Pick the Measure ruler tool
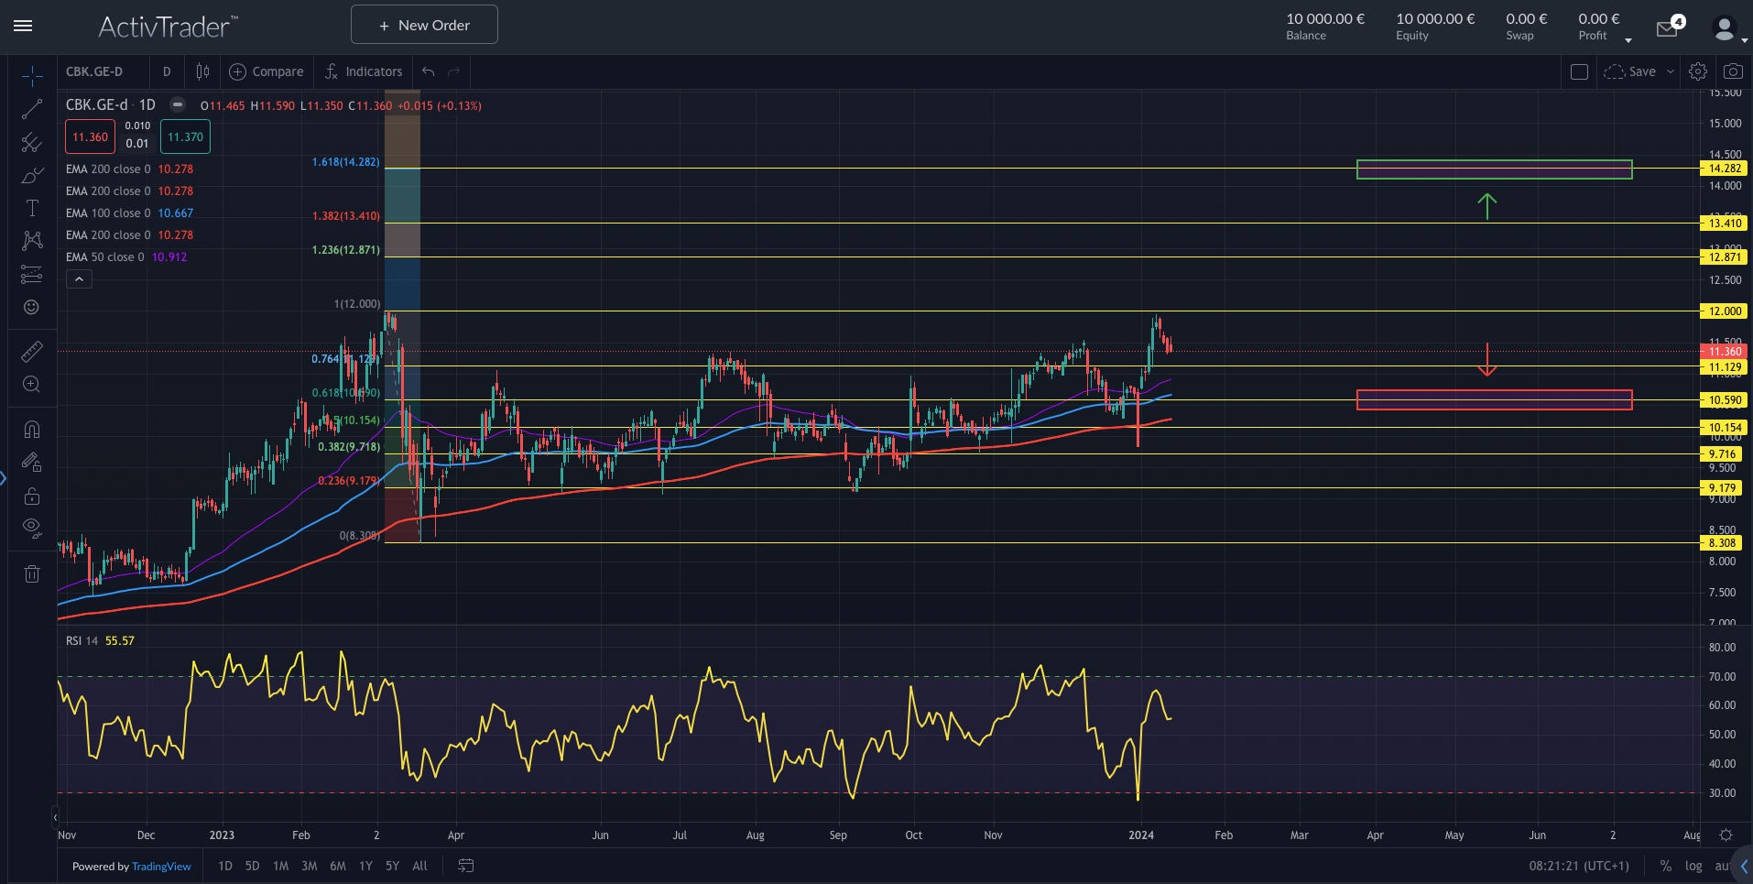This screenshot has width=1753, height=884. coord(31,352)
